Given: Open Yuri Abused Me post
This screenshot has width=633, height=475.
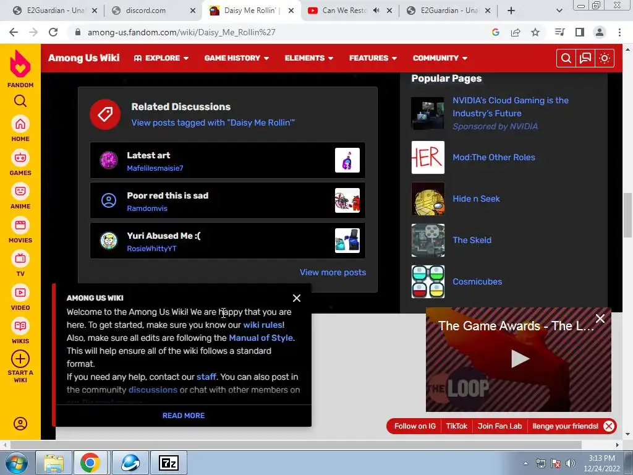Looking at the screenshot, I should click(x=227, y=241).
